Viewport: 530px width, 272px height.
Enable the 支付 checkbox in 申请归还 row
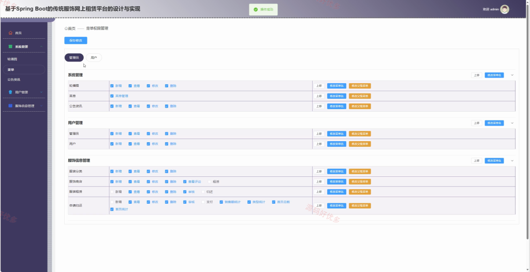(203, 202)
